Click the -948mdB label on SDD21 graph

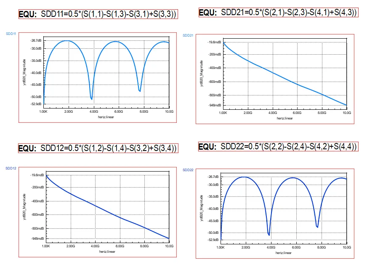point(215,105)
